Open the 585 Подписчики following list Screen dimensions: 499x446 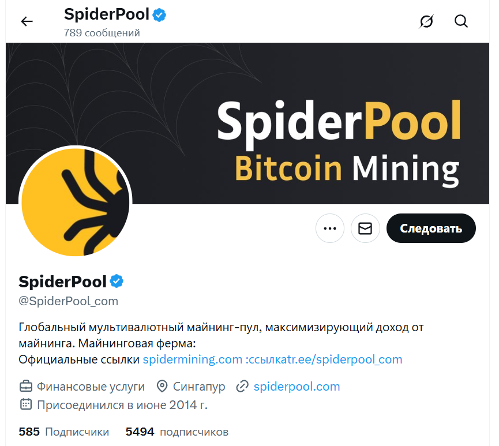[63, 432]
